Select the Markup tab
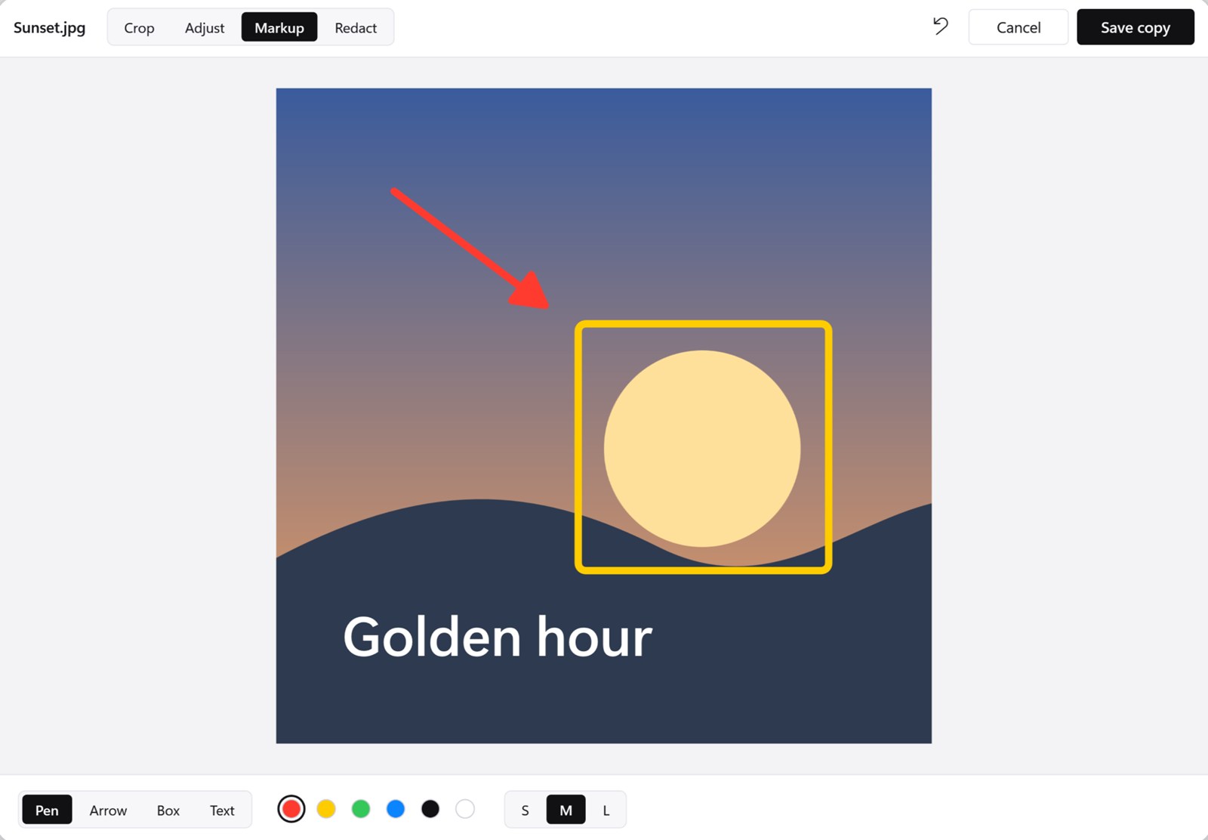 279,27
